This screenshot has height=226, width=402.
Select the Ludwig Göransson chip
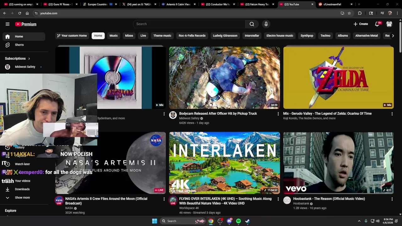click(x=225, y=36)
